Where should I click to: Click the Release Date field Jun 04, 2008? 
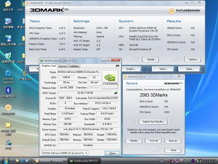point(66,87)
